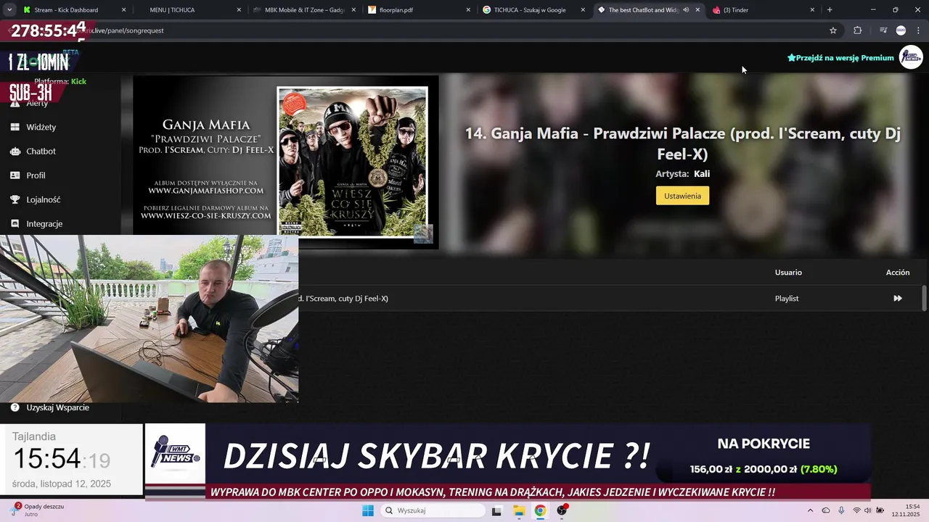The height and width of the screenshot is (522, 929).
Task: Skip the song with the fast-forward icon
Action: point(898,299)
